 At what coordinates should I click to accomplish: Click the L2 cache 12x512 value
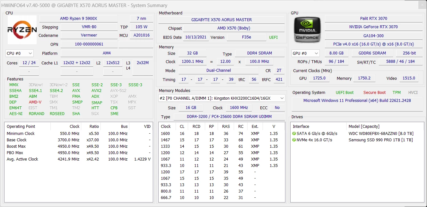click(x=113, y=63)
